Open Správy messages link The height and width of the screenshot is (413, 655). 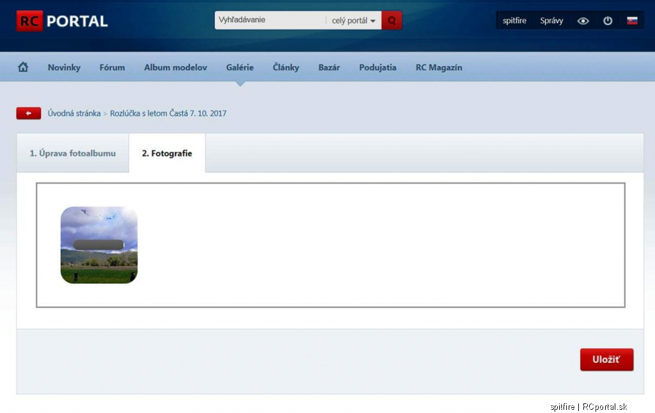point(551,20)
